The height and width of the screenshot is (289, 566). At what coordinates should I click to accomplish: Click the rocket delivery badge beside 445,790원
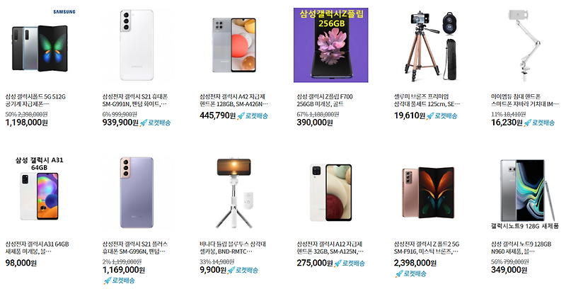[x=253, y=116]
